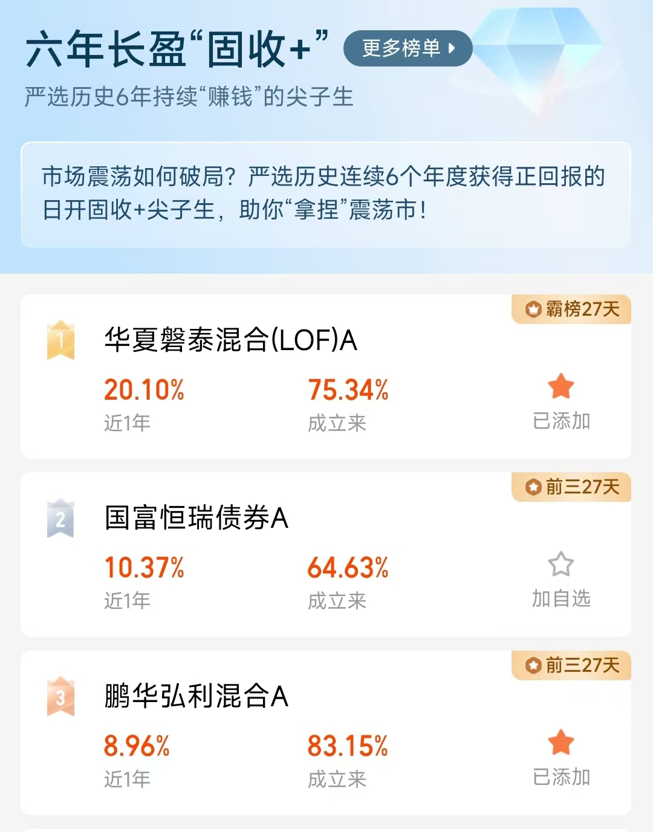Tap the 加自选 label for 国富恒瑞债券A
Viewport: 653px width, 832px height.
561,599
